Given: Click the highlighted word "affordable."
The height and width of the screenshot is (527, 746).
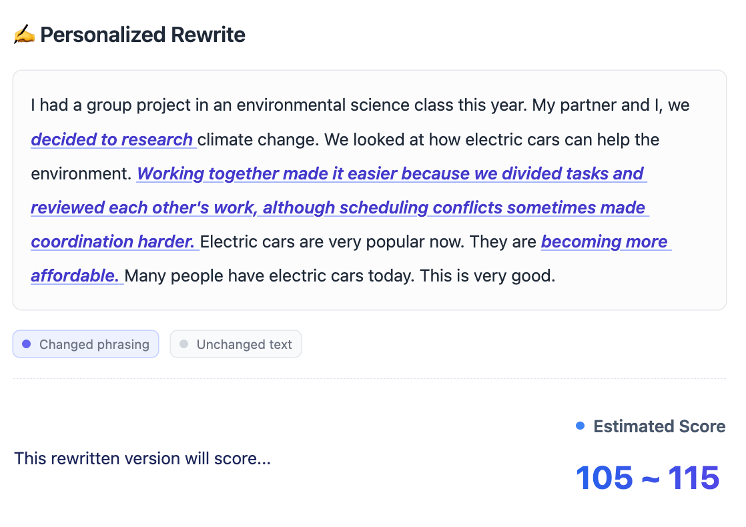Looking at the screenshot, I should coord(75,276).
